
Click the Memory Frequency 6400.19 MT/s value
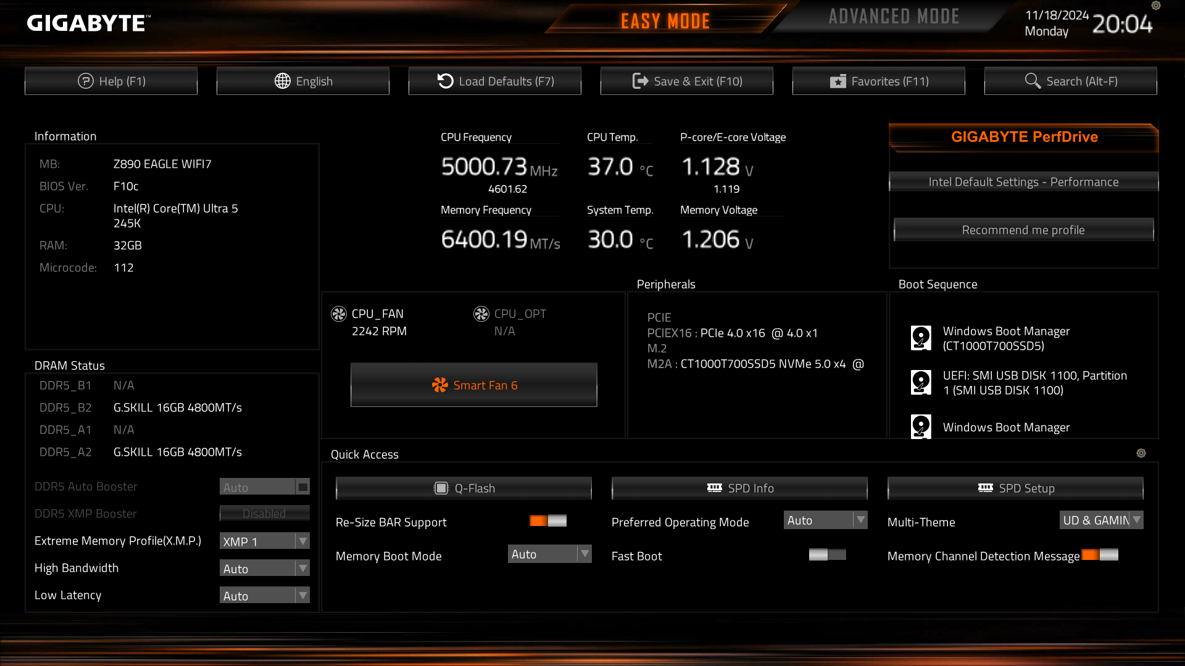click(501, 240)
